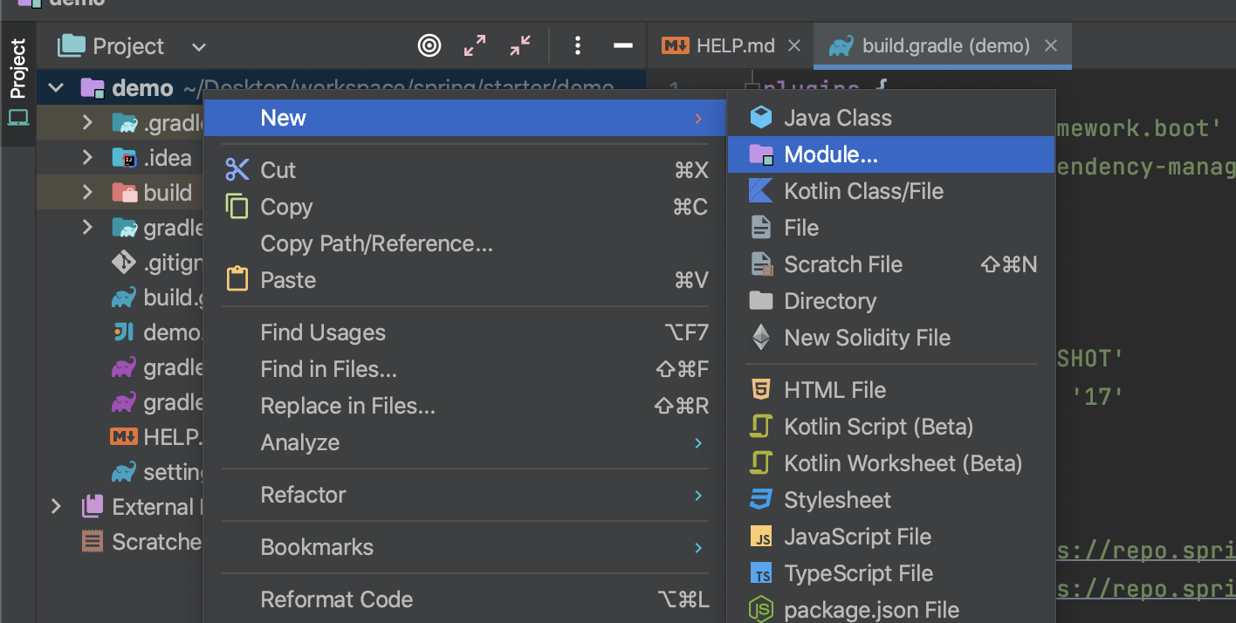Create a new Directory
This screenshot has height=623, width=1236.
click(891, 301)
